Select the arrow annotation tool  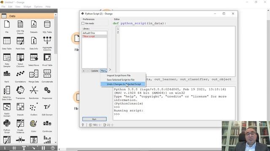34,148
